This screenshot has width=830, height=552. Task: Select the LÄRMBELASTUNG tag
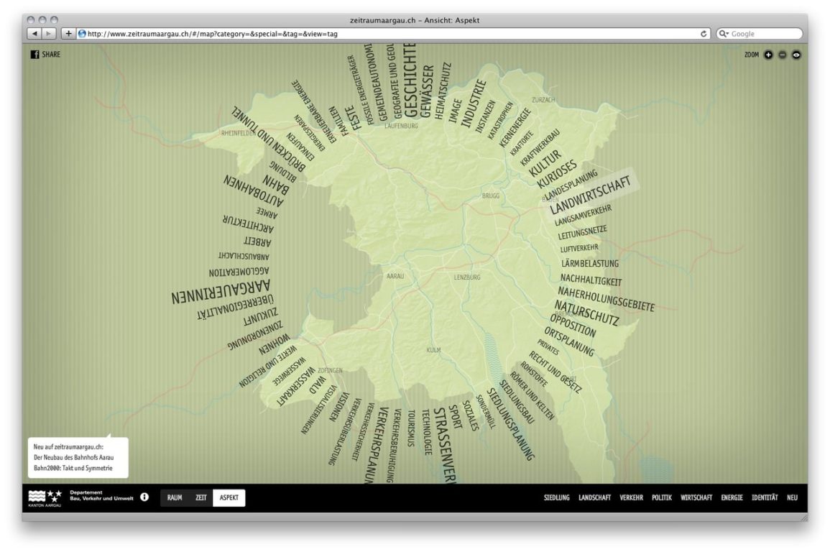590,263
